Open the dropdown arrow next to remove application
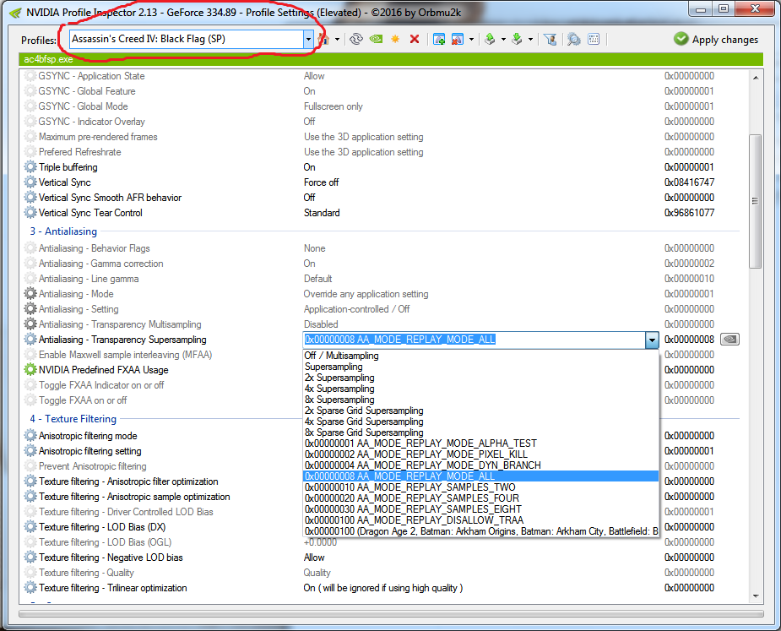The height and width of the screenshot is (631, 781). [x=471, y=40]
